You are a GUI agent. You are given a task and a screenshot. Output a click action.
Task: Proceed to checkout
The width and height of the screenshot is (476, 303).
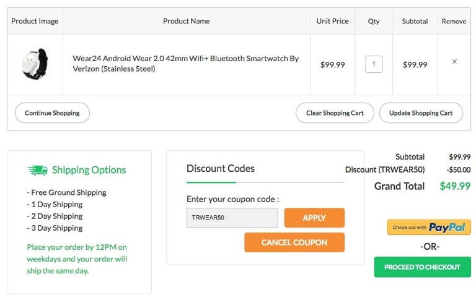click(x=422, y=267)
